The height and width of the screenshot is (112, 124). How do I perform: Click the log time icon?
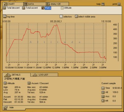[5, 16]
